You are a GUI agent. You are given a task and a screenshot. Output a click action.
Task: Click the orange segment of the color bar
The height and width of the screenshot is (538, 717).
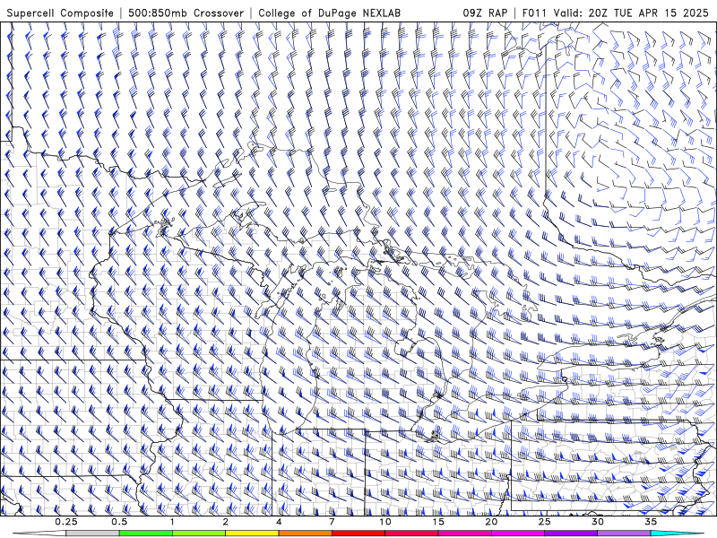[x=305, y=534]
